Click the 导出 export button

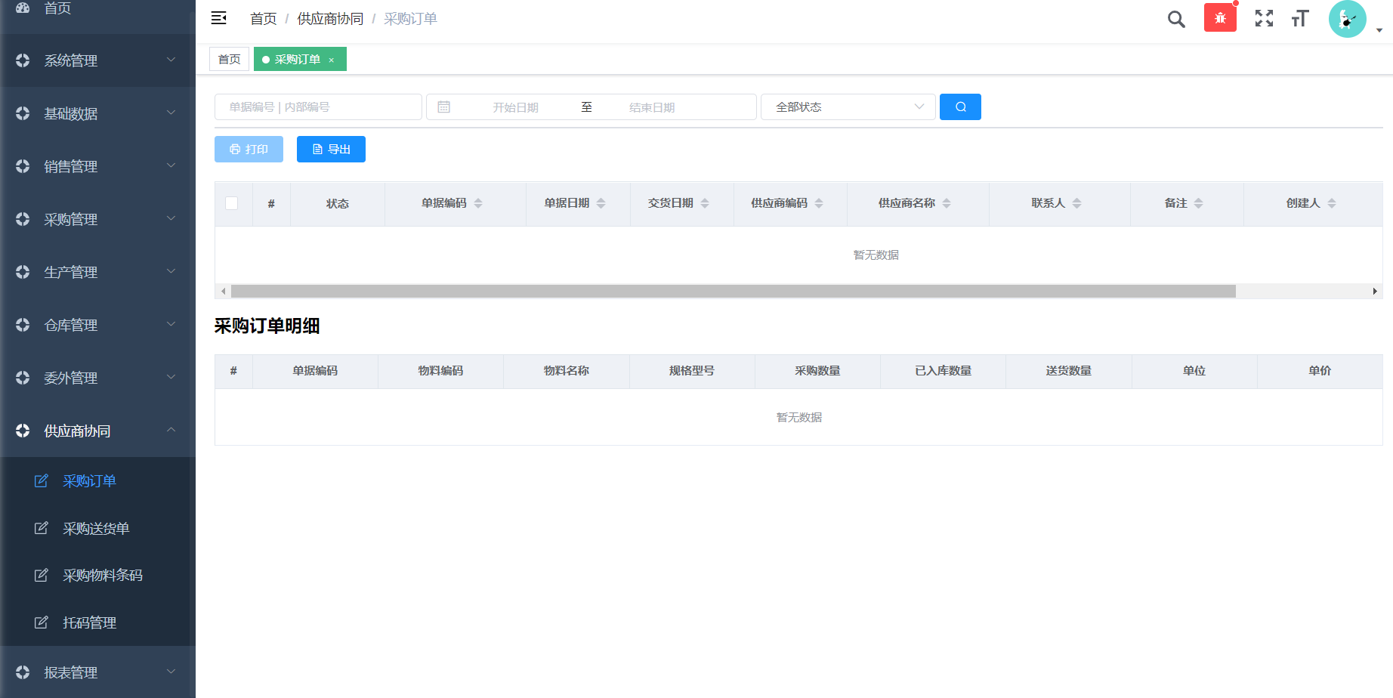tap(331, 149)
